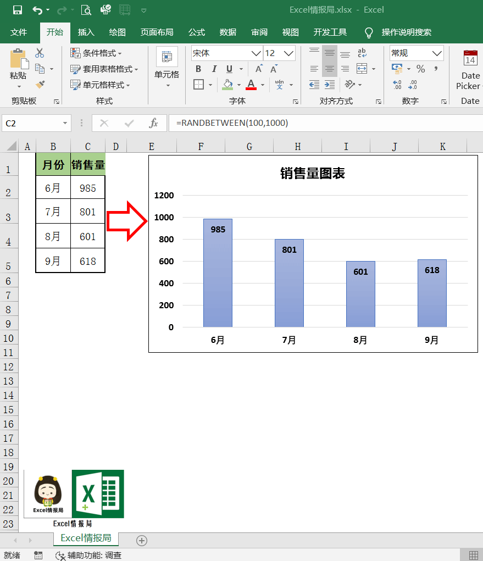Viewport: 483px width, 561px height.
Task: Click the formula bar with RANDBETWEEN formula
Action: point(326,123)
